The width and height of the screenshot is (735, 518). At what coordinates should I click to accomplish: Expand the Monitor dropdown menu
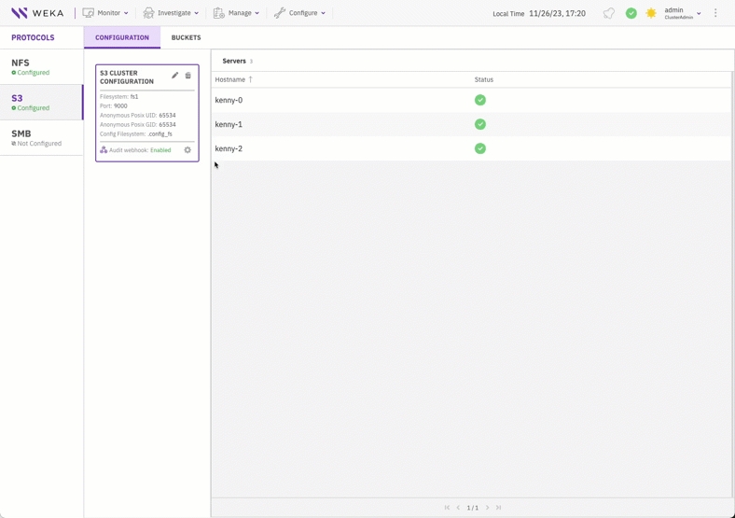pos(105,13)
